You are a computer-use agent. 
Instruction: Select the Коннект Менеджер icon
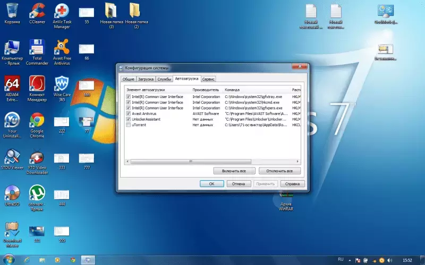point(37,89)
